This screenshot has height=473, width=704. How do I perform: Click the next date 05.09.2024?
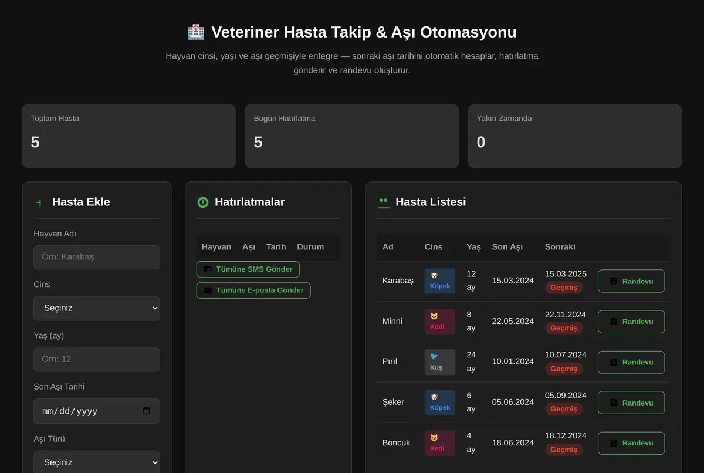click(566, 396)
